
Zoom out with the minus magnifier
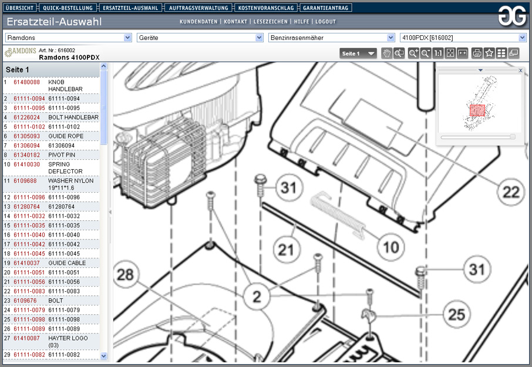coord(426,53)
